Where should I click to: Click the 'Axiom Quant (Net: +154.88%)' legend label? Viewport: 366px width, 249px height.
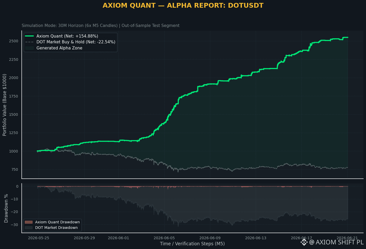(67, 36)
